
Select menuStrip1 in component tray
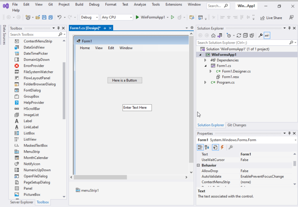[x=87, y=190]
